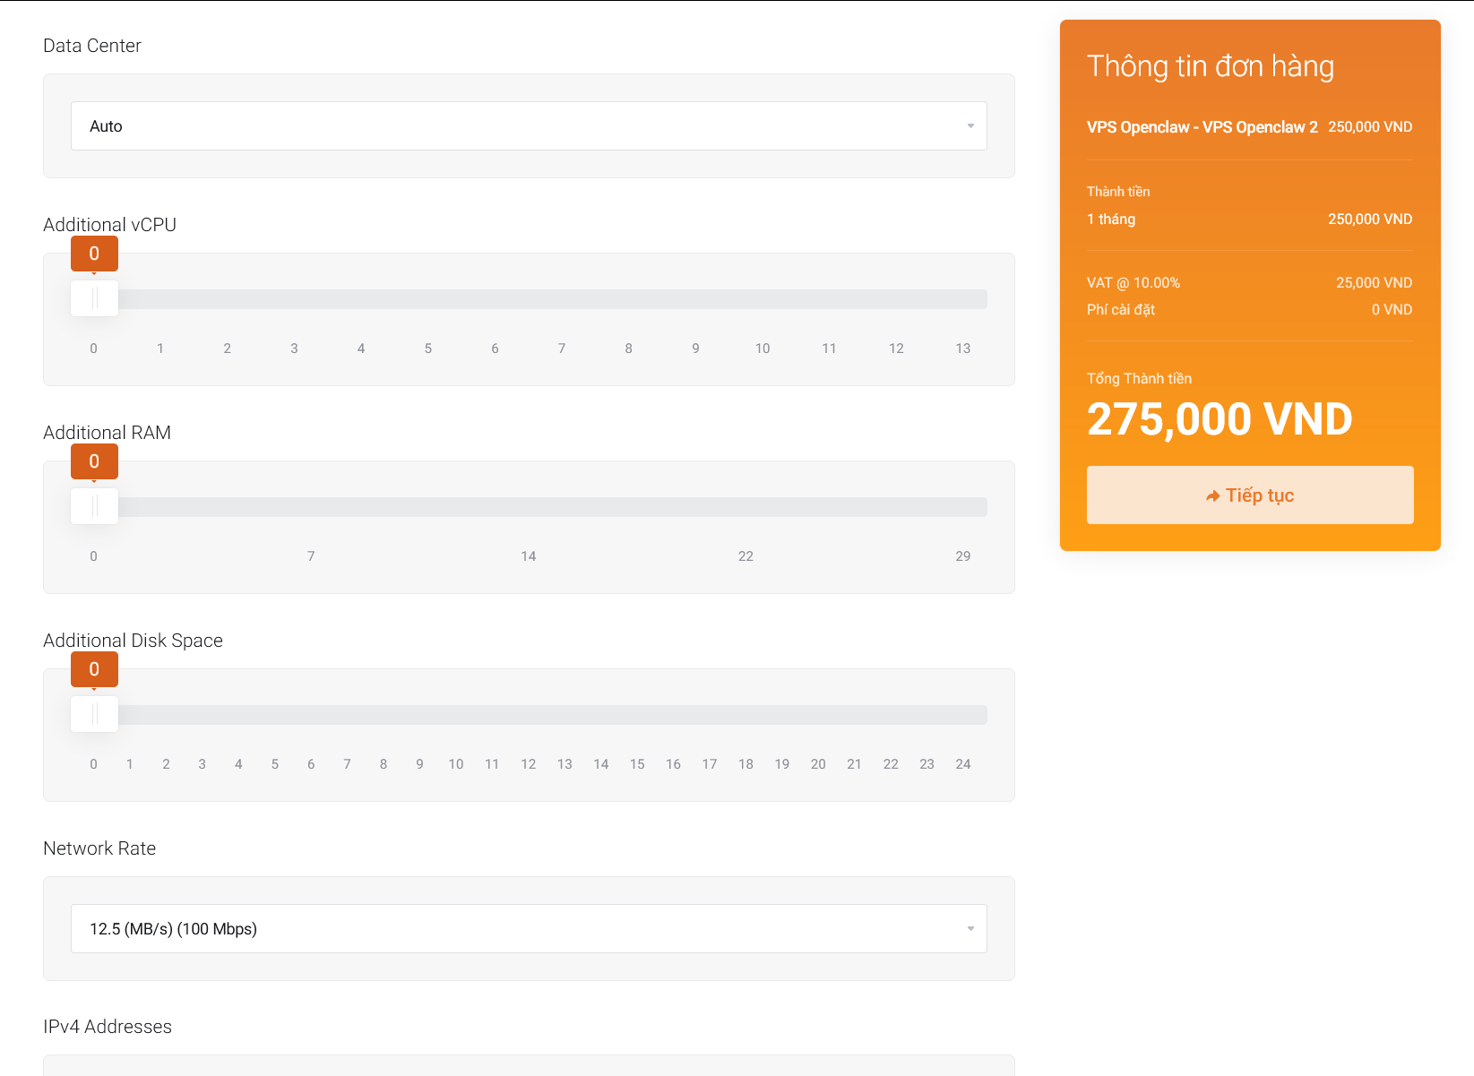Set RAM slider at tick label 14
The height and width of the screenshot is (1076, 1474).
529,556
